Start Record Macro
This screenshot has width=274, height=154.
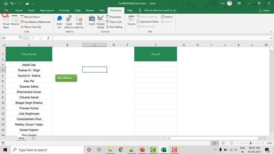[30, 17]
